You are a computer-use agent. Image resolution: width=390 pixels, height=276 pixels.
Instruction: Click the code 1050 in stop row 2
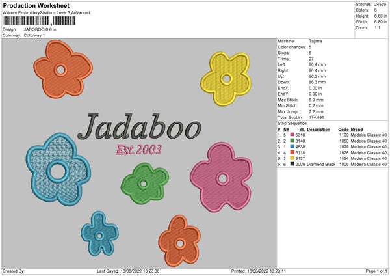(344, 141)
